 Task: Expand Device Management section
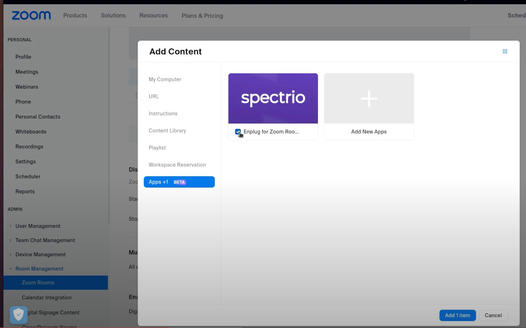tap(11, 254)
